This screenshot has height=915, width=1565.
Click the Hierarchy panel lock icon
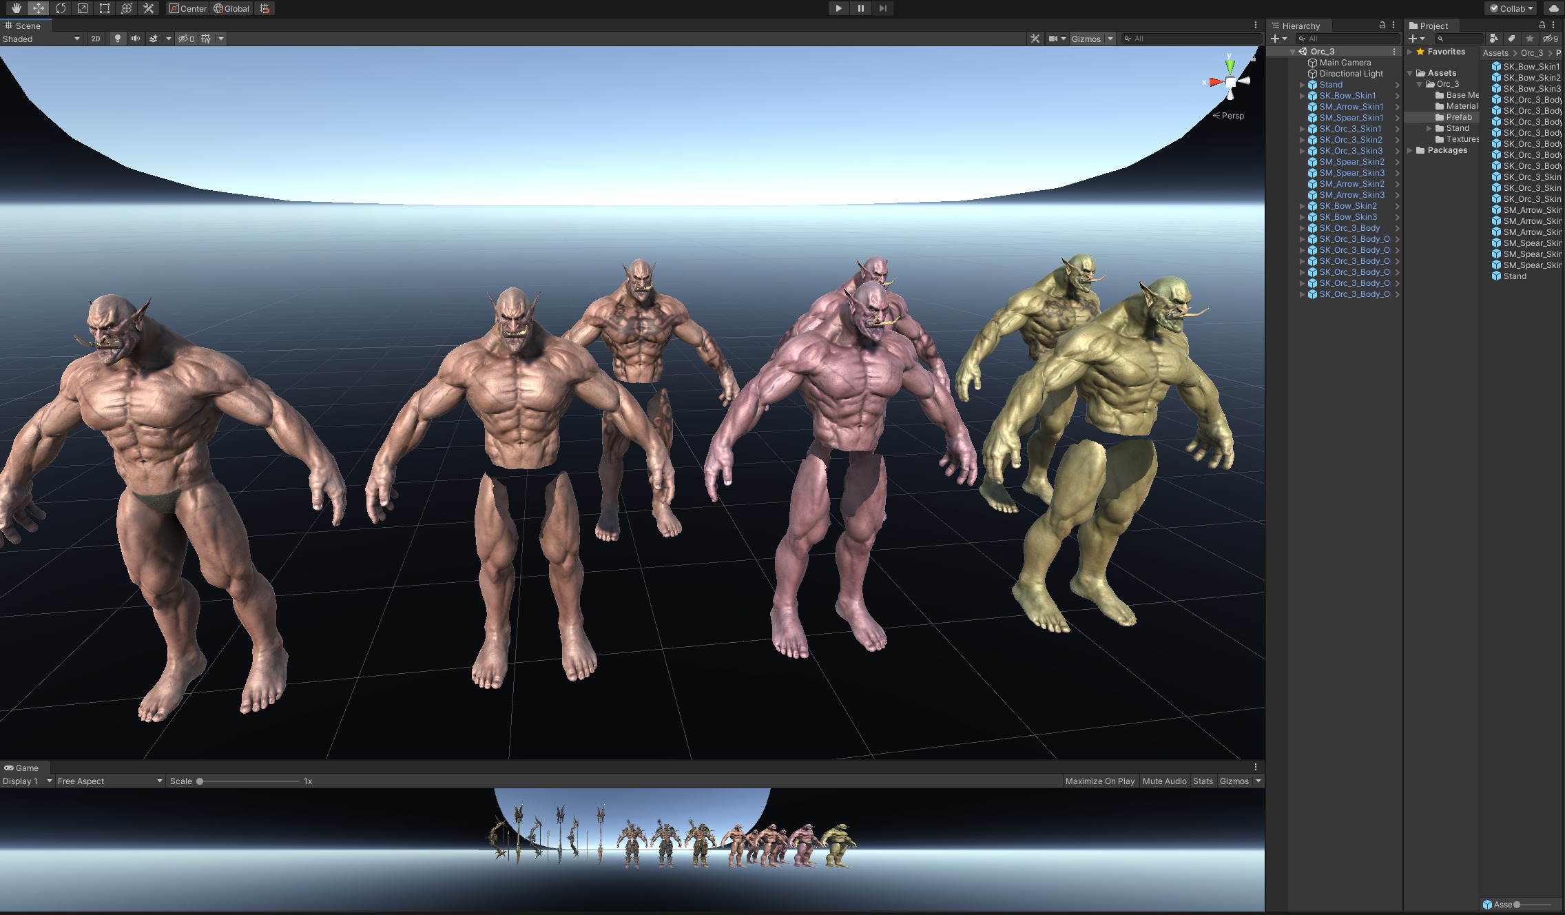coord(1382,25)
